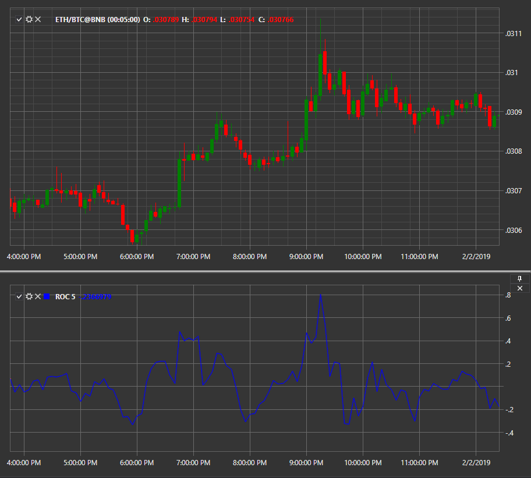Screen dimensions: 531x478
Task: Open settings gear for ETH/BTC candle series
Action: coord(29,19)
